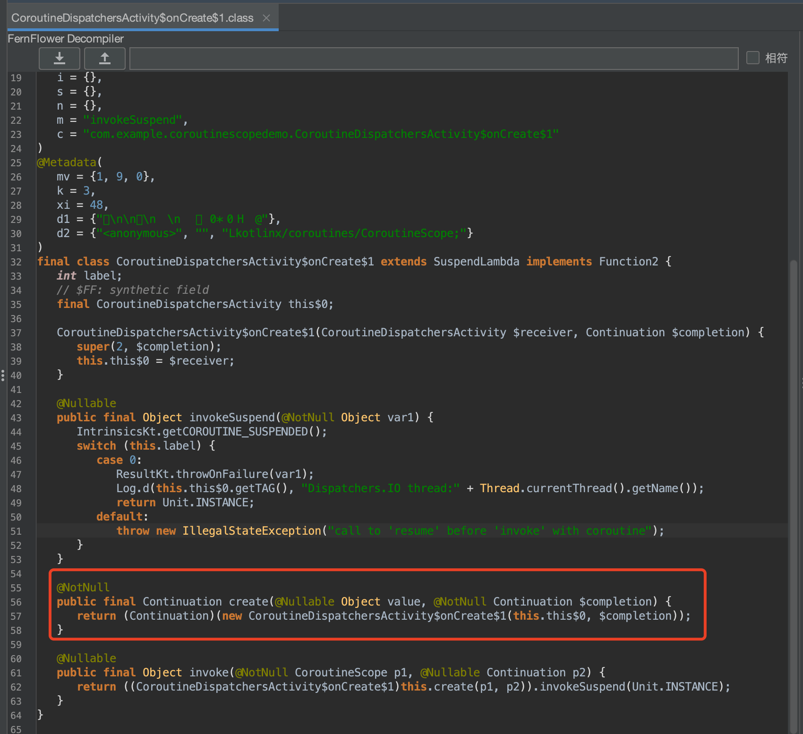This screenshot has width=803, height=734.
Task: Close the CoroutineDispatchersActivity$onCreate$1.class tab
Action: [x=266, y=18]
